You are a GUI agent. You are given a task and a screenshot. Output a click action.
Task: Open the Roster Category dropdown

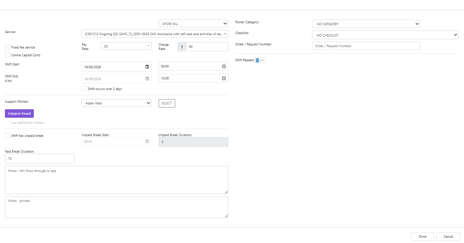[366, 24]
